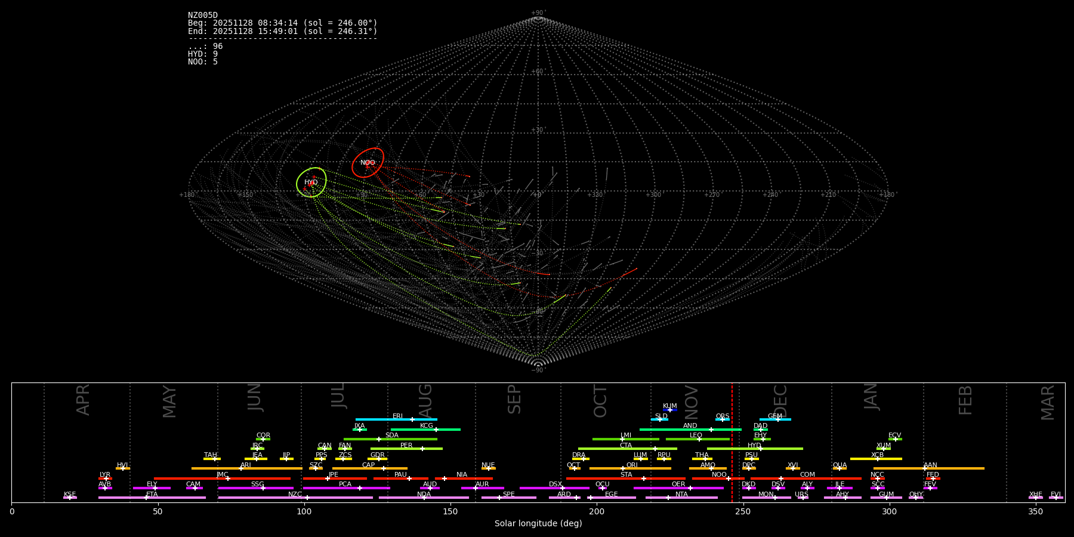This screenshot has height=537, width=1074.
Task: Select the SDA shower bar label
Action: (x=392, y=436)
